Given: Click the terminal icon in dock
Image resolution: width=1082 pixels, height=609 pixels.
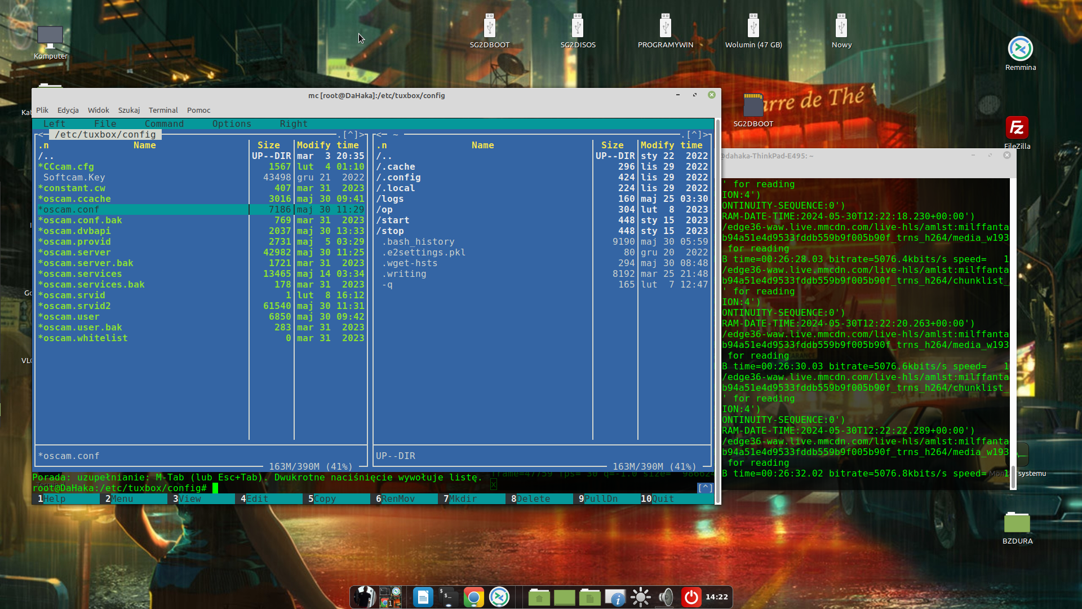Looking at the screenshot, I should (448, 597).
